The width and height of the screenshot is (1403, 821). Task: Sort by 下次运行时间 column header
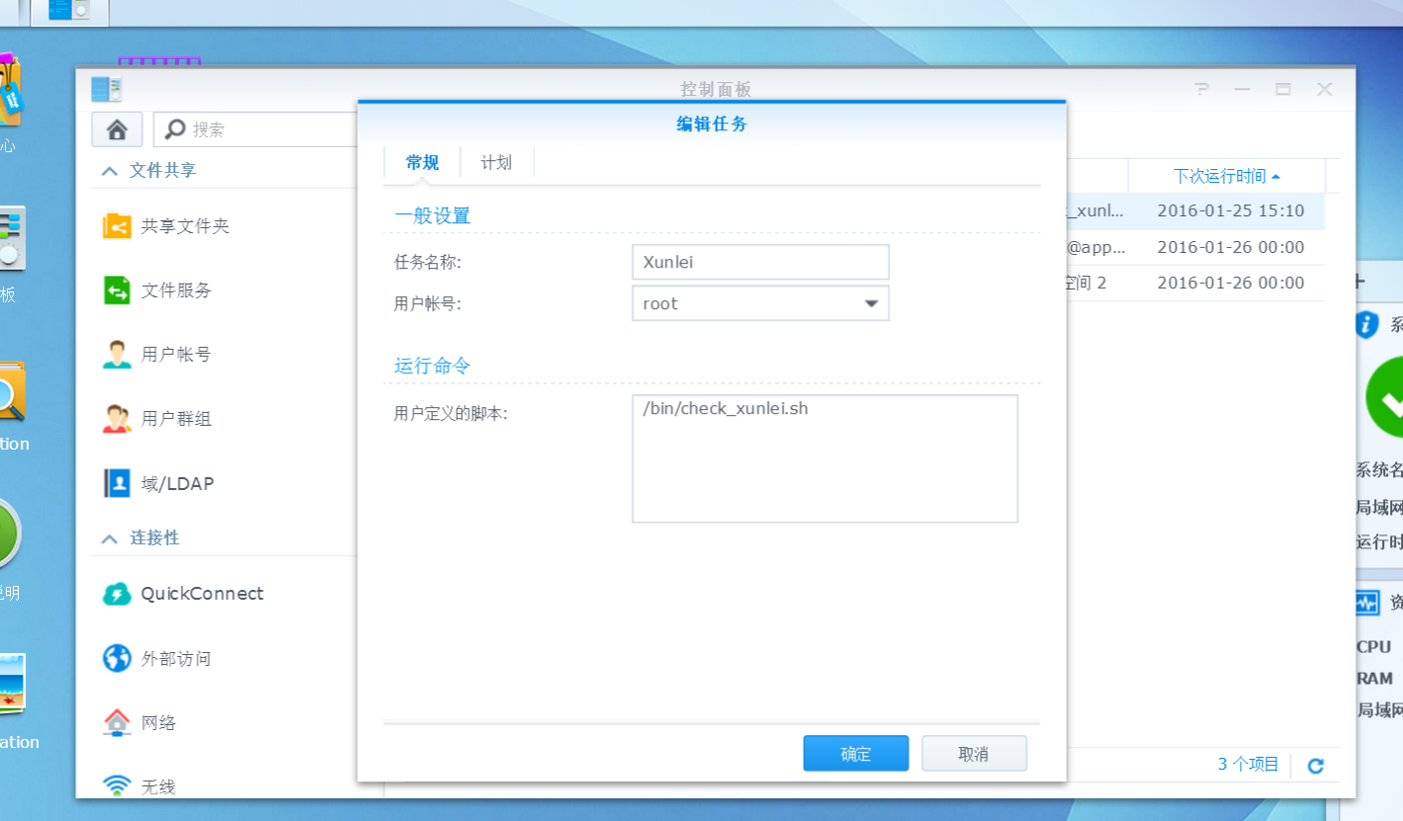point(1226,176)
